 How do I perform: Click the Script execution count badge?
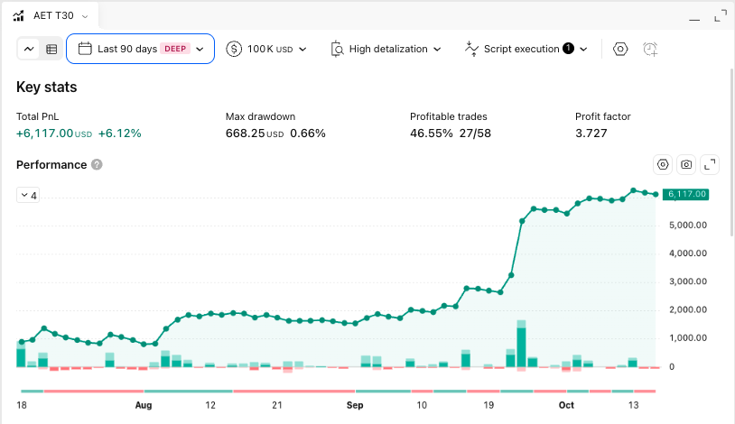[x=568, y=48]
